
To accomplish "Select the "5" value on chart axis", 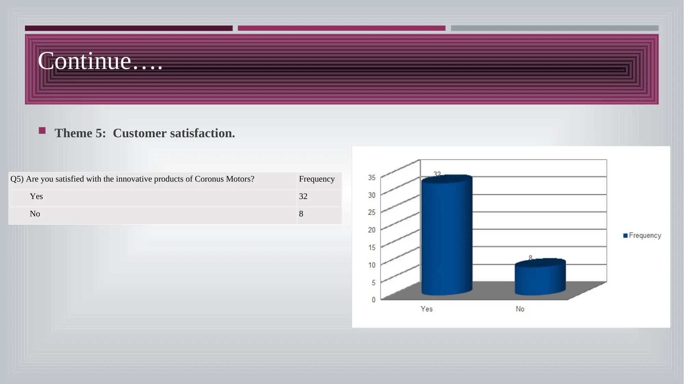I will 374,283.
